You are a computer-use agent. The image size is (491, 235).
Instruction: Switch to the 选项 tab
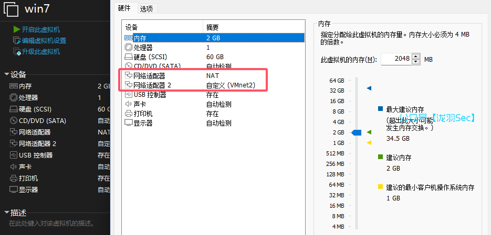pos(147,8)
